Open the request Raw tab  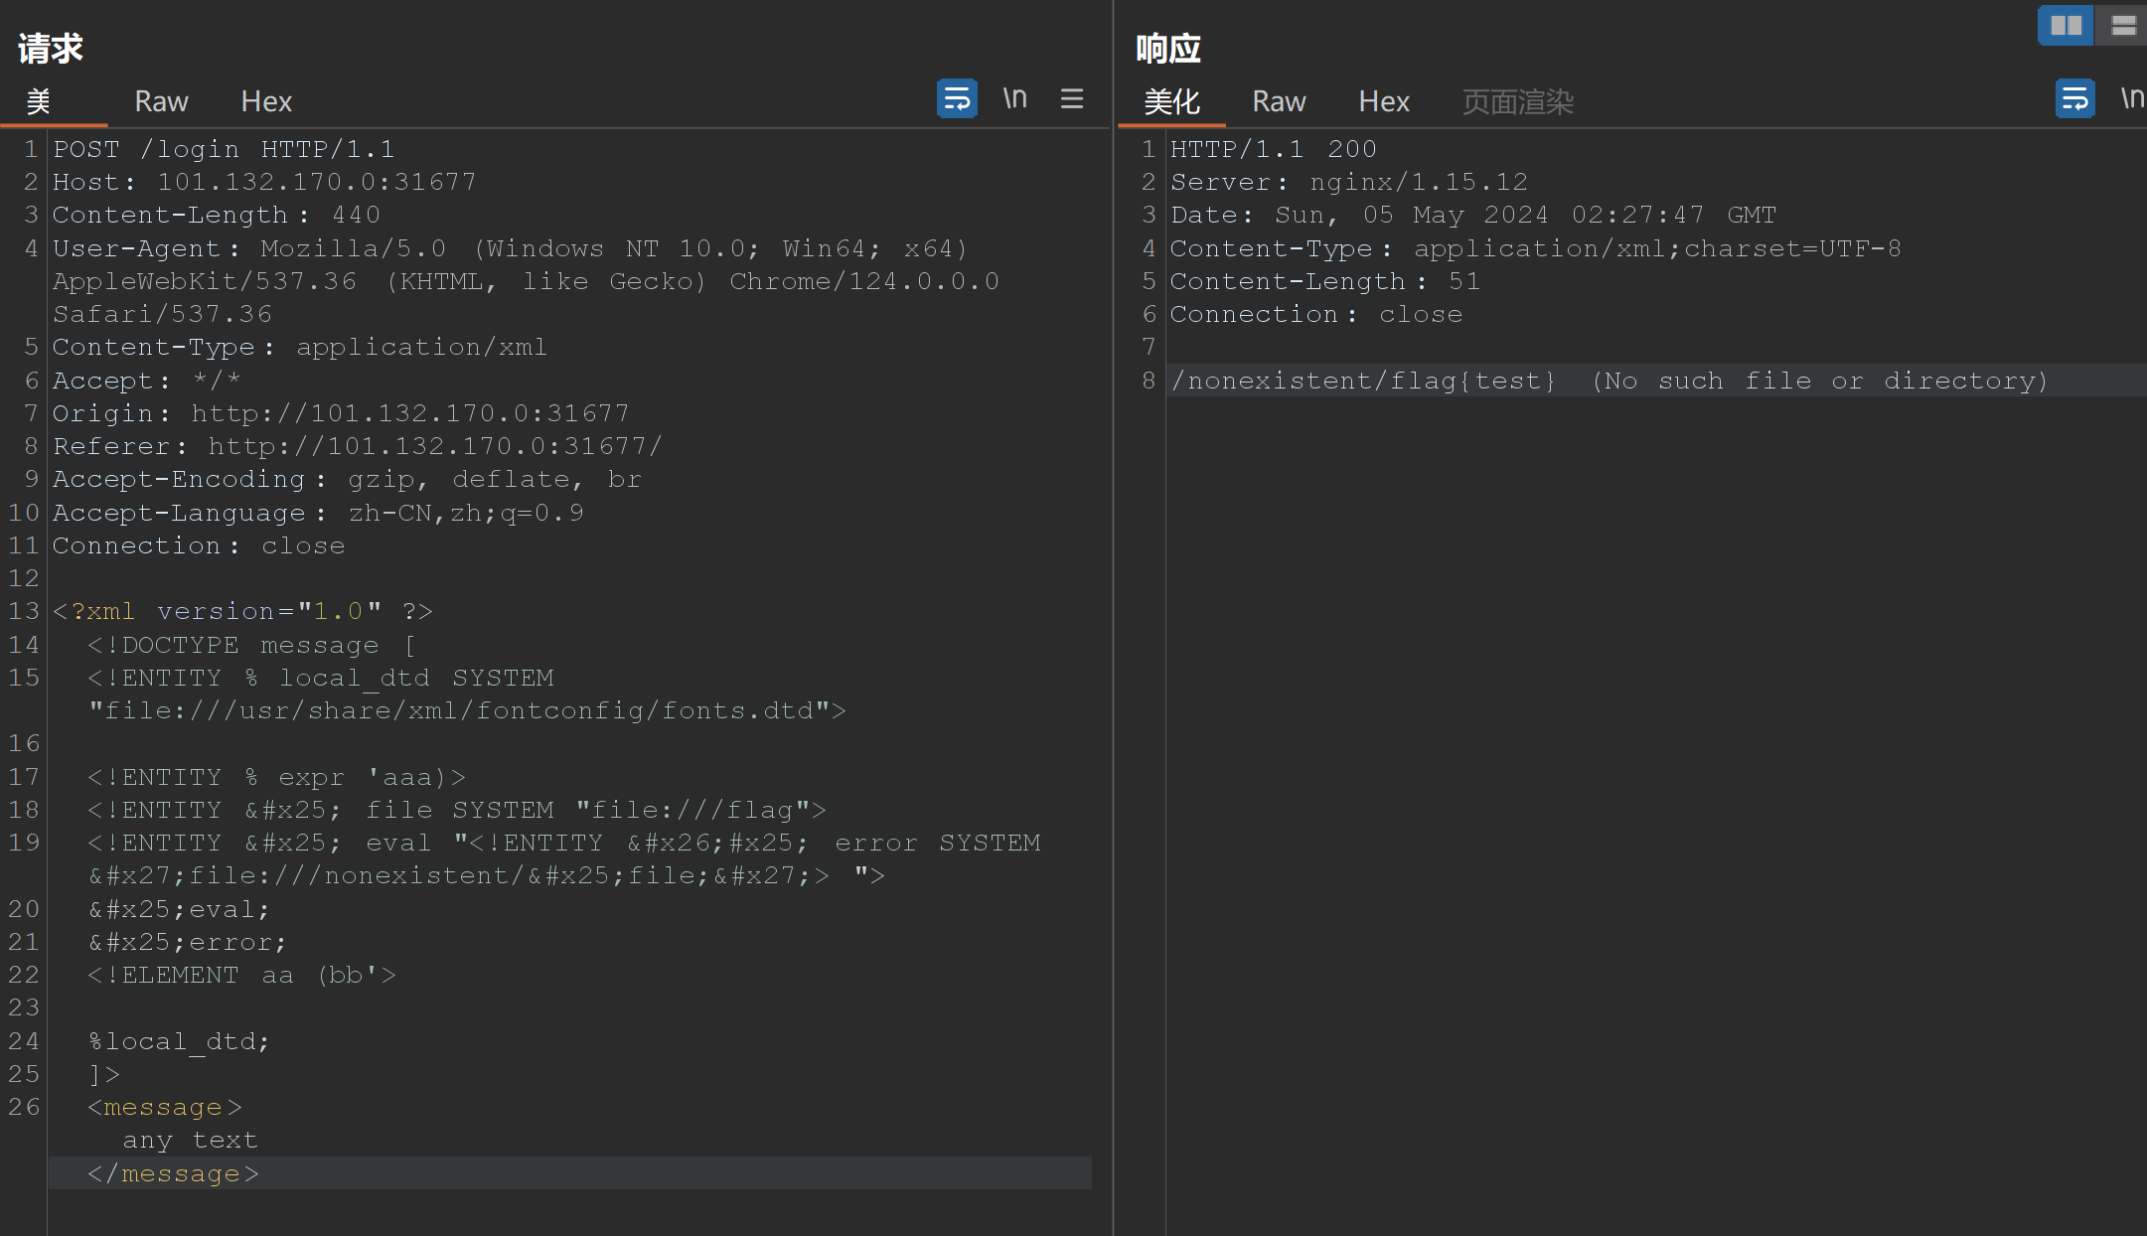click(161, 101)
